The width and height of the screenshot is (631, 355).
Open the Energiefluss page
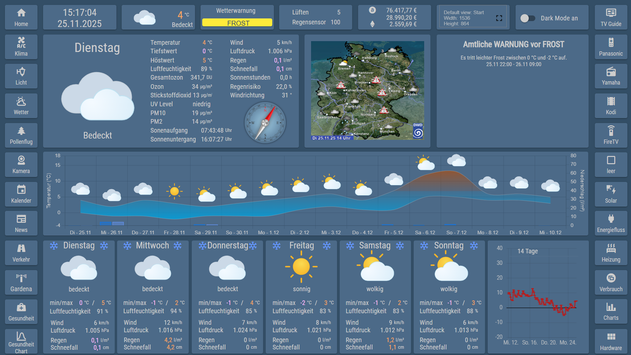pos(611,223)
